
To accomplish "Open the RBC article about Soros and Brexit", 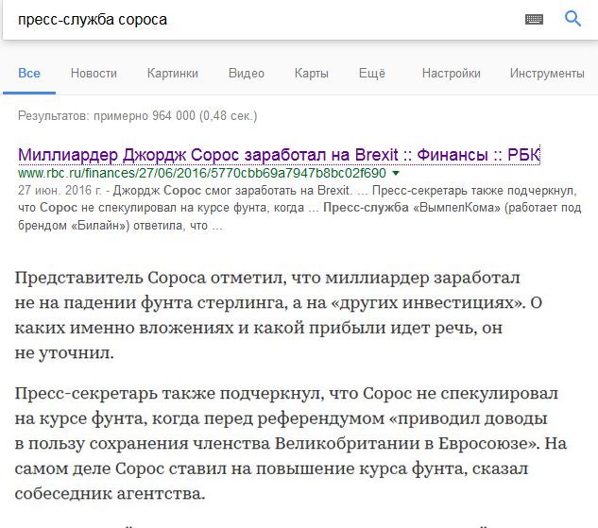I will click(279, 155).
